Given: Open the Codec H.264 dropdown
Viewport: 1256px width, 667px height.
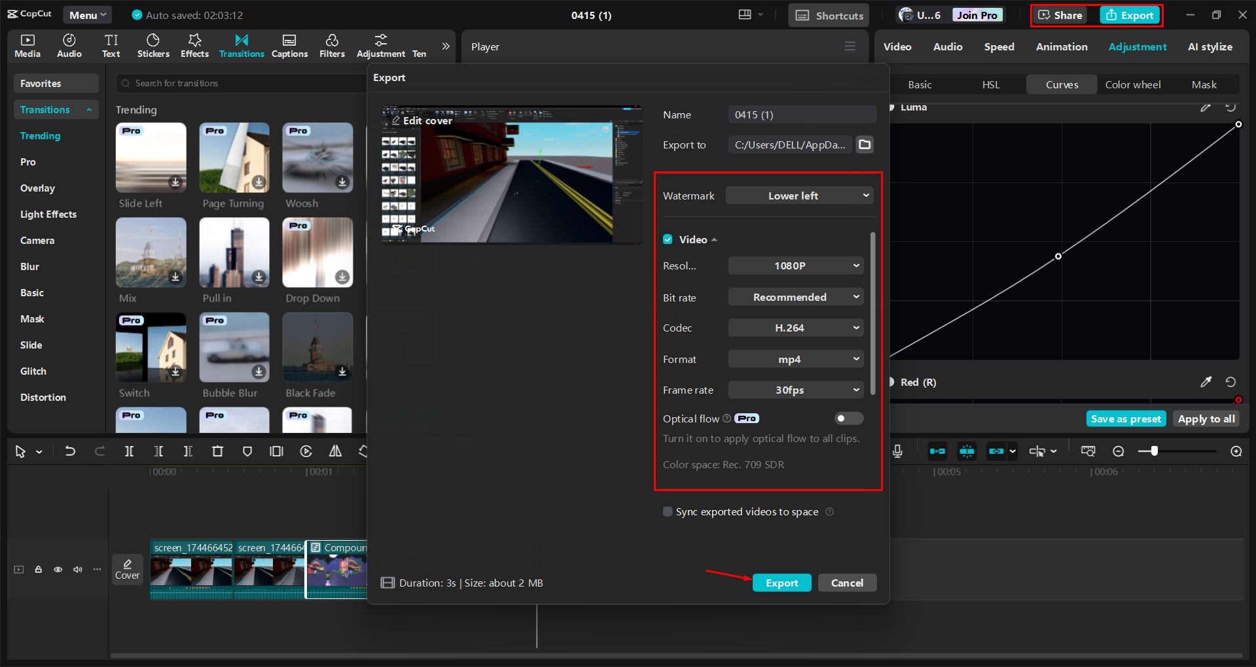Looking at the screenshot, I should [x=796, y=328].
